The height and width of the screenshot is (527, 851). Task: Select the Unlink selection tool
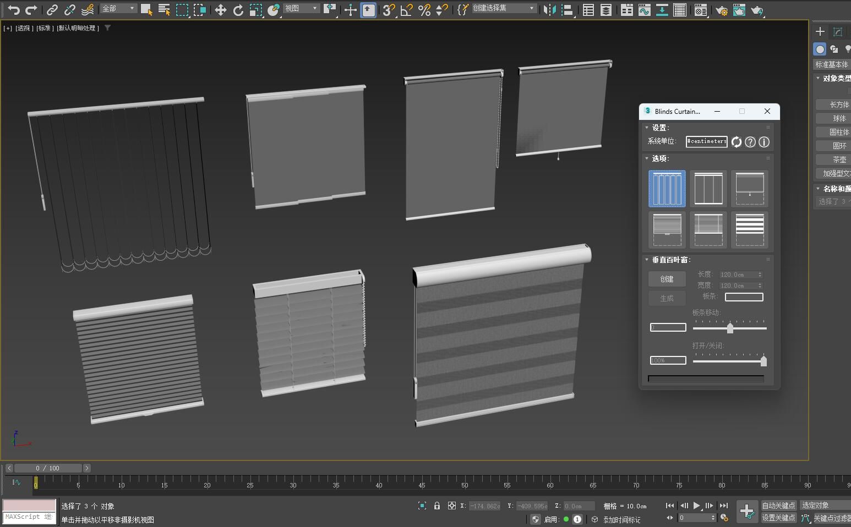point(70,9)
